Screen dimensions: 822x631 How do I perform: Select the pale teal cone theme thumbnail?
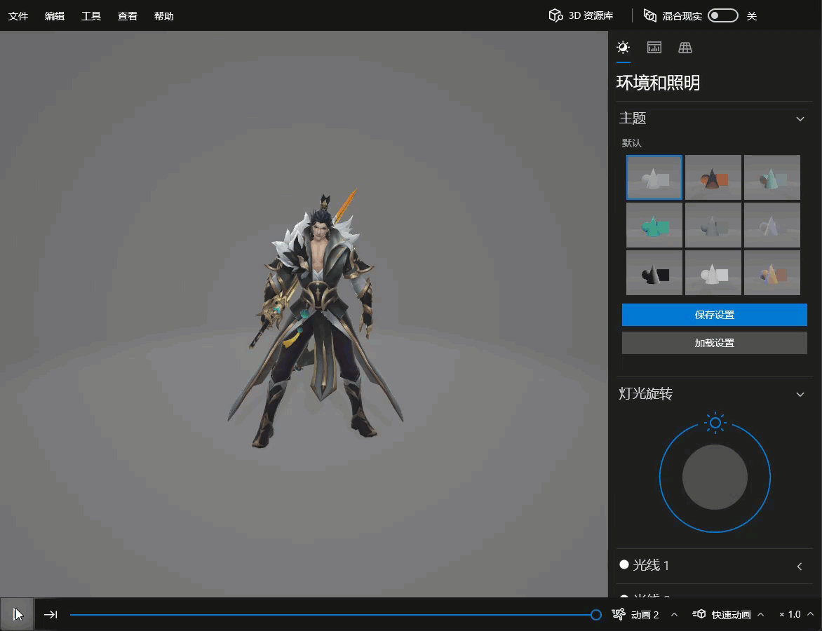click(x=772, y=177)
